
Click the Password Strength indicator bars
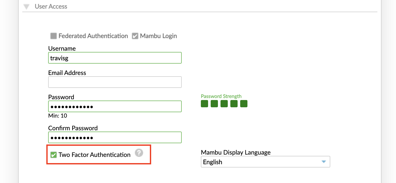point(224,103)
